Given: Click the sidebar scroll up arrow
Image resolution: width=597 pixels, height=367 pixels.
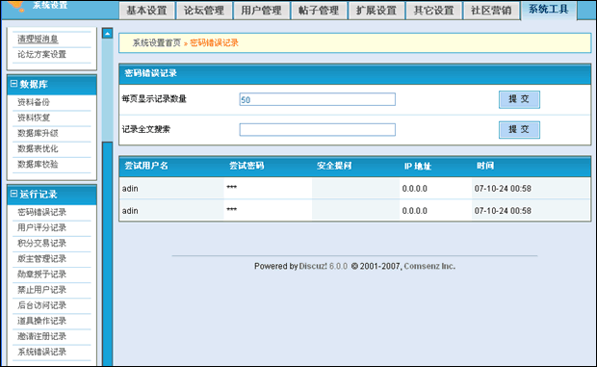Looking at the screenshot, I should coord(108,34).
